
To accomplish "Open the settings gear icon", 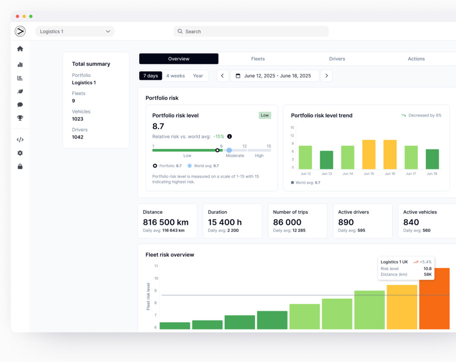I will tap(20, 153).
